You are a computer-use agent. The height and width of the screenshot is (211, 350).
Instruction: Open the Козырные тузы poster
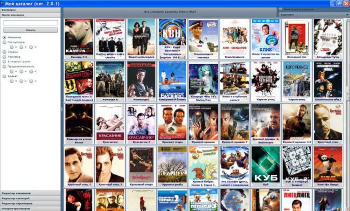[328, 37]
